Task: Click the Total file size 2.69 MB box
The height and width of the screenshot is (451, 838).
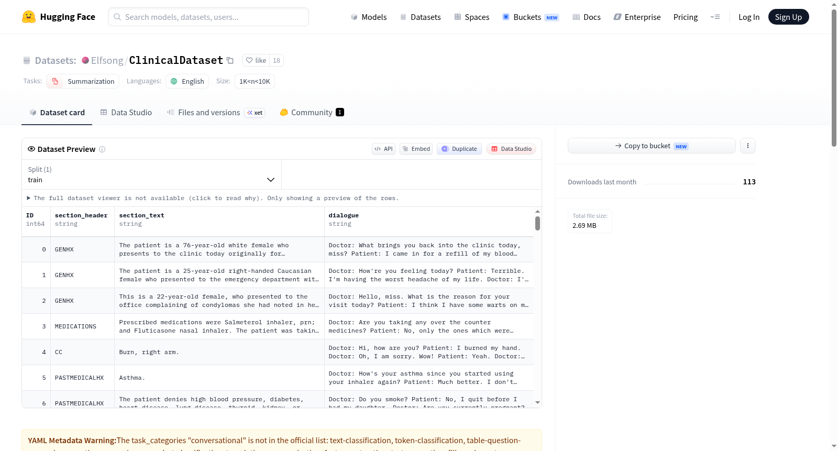Action: [x=590, y=221]
